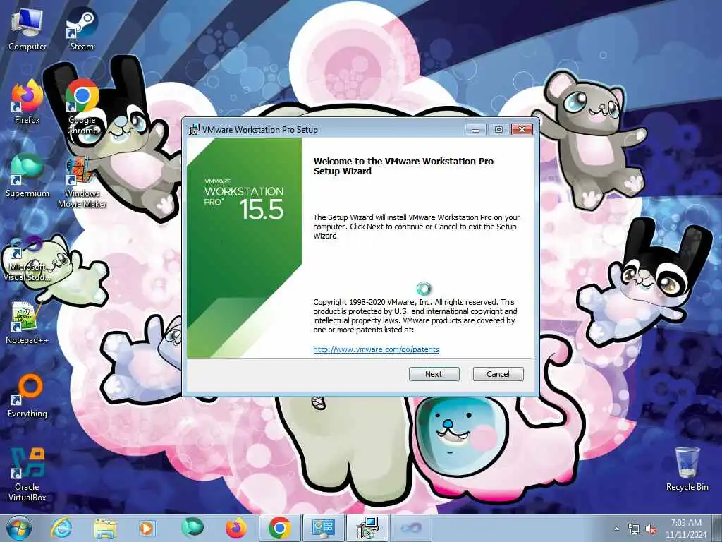Close the VMware Workstation Pro Setup window
The height and width of the screenshot is (542, 722).
[x=522, y=130]
